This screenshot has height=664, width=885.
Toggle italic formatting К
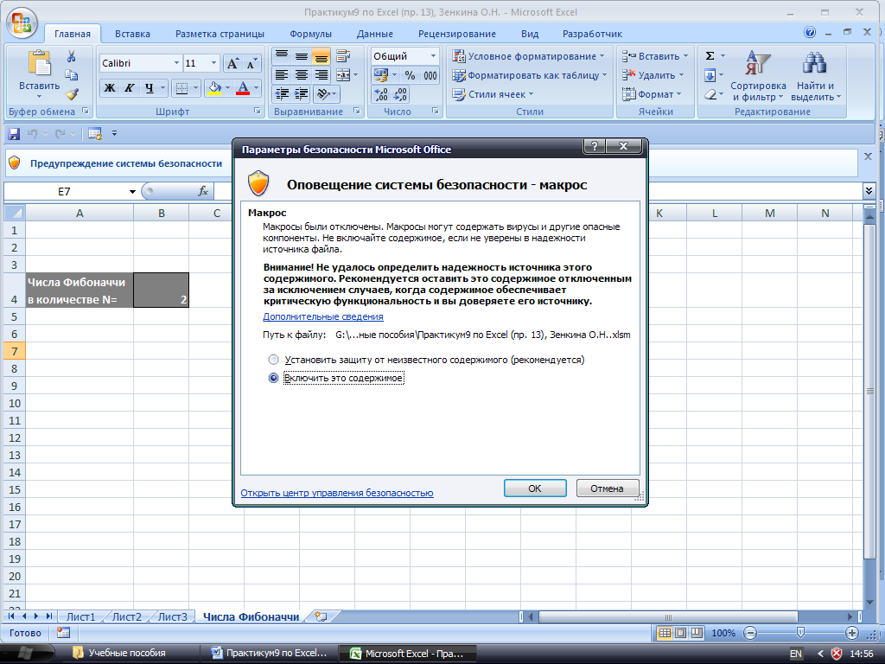tap(130, 87)
